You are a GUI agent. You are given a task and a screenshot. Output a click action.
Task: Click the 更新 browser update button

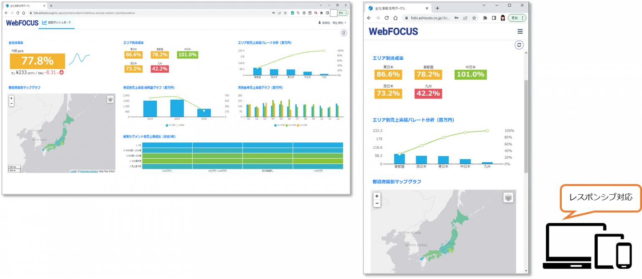341,13
